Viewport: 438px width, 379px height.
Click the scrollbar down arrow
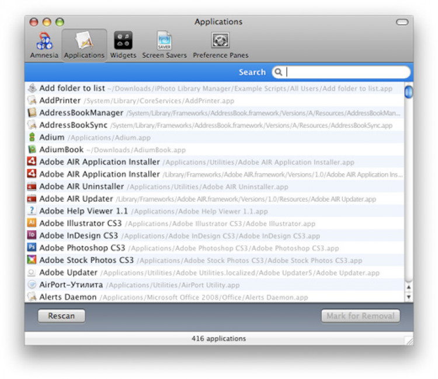coord(409,297)
